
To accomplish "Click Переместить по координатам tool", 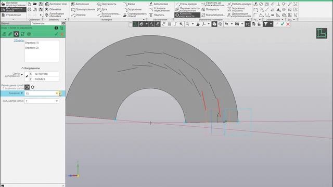I will coord(187,9).
